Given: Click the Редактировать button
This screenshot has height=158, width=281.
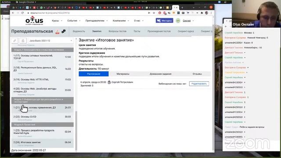Looking at the screenshot, I should tap(199, 84).
